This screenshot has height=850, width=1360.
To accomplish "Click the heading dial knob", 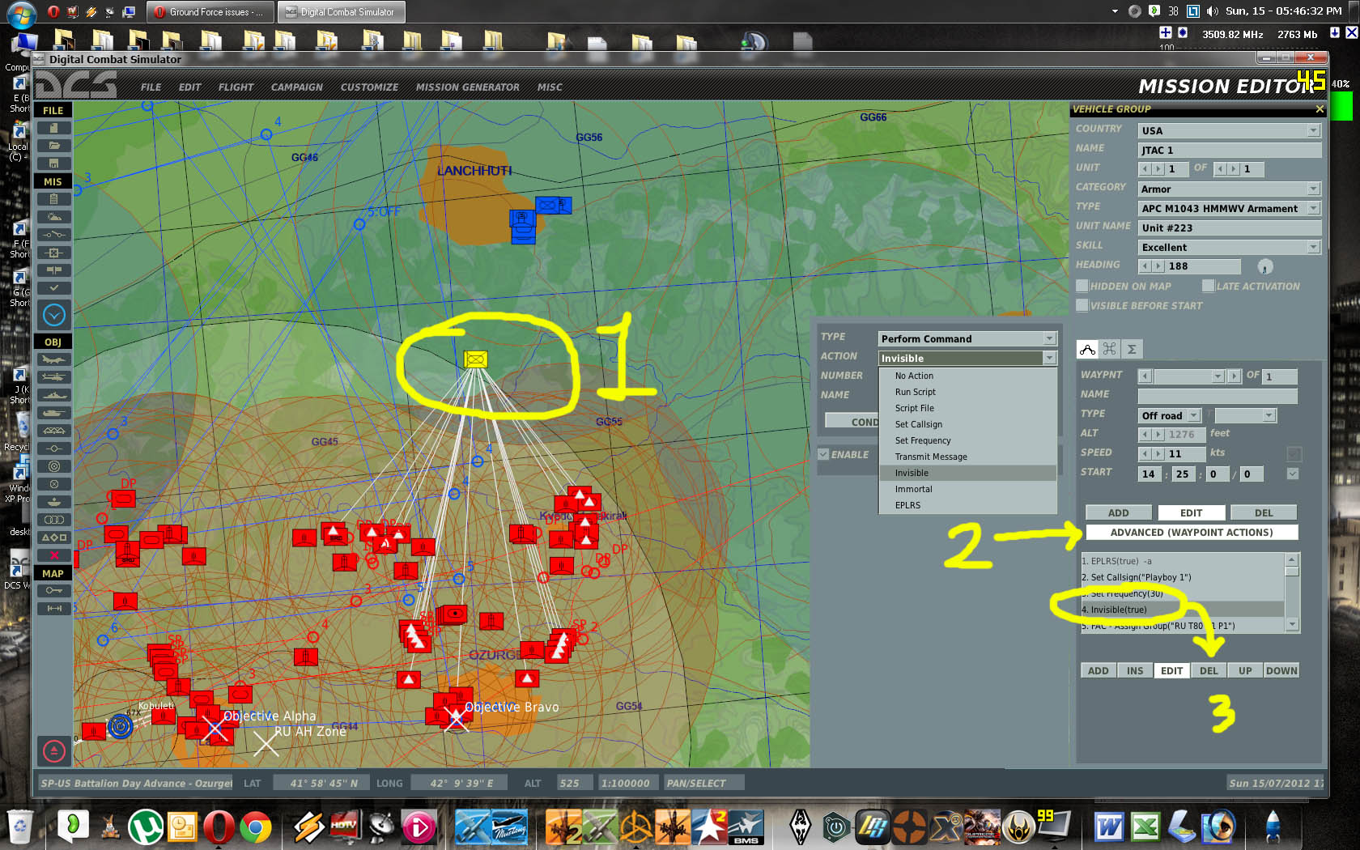I will tap(1265, 266).
